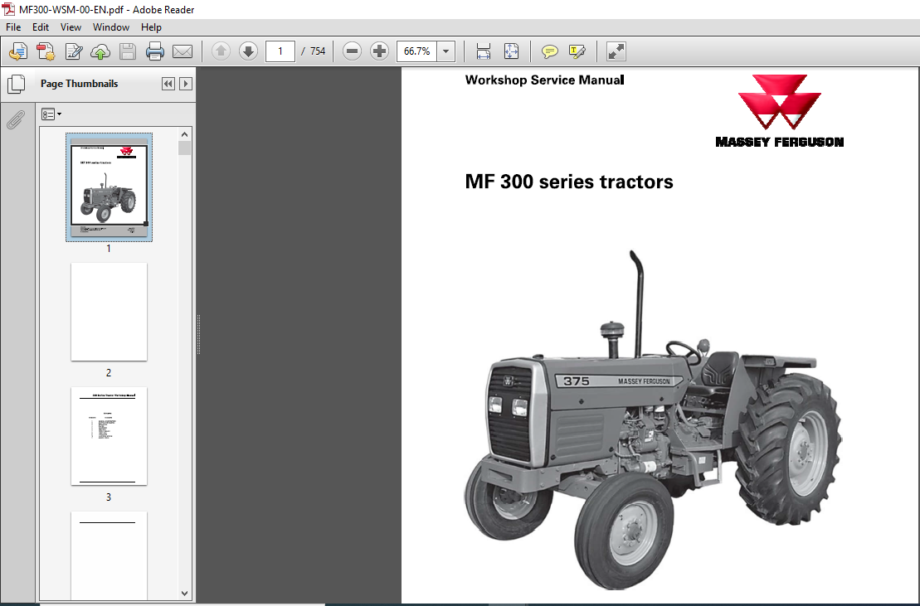Click the Read Mode expand icon

[x=616, y=51]
